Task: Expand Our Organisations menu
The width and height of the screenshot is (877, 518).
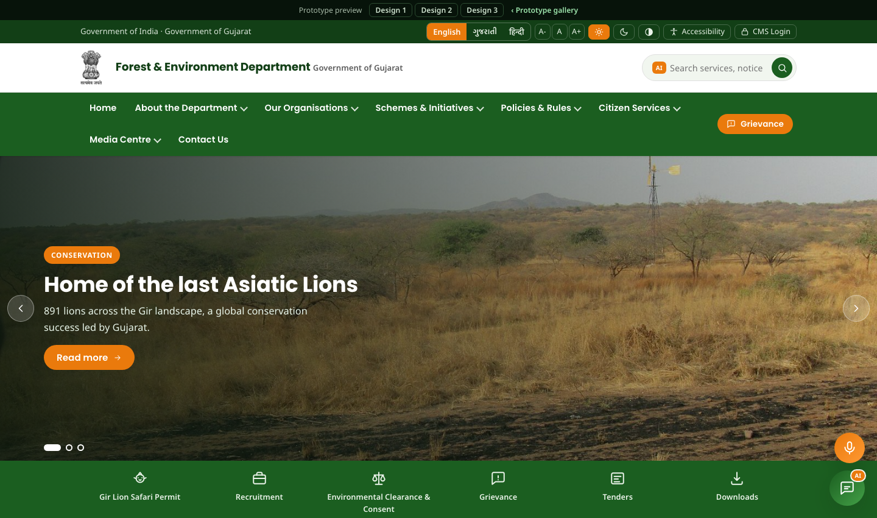Action: [x=311, y=108]
